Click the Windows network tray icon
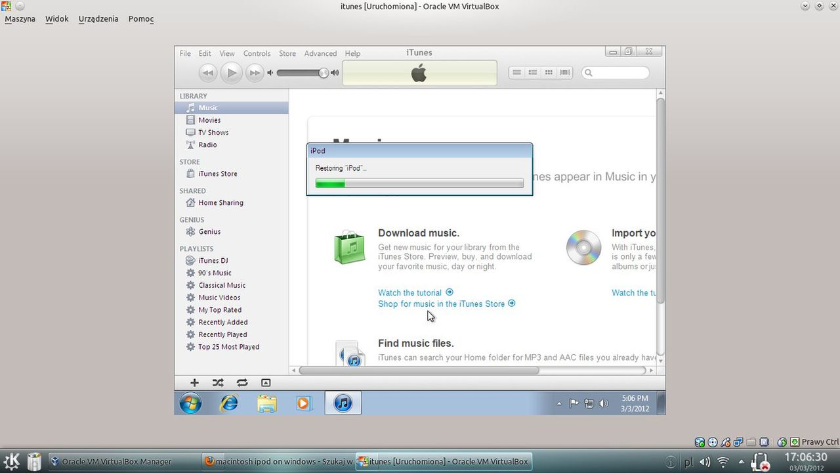This screenshot has width=840, height=473. (589, 403)
